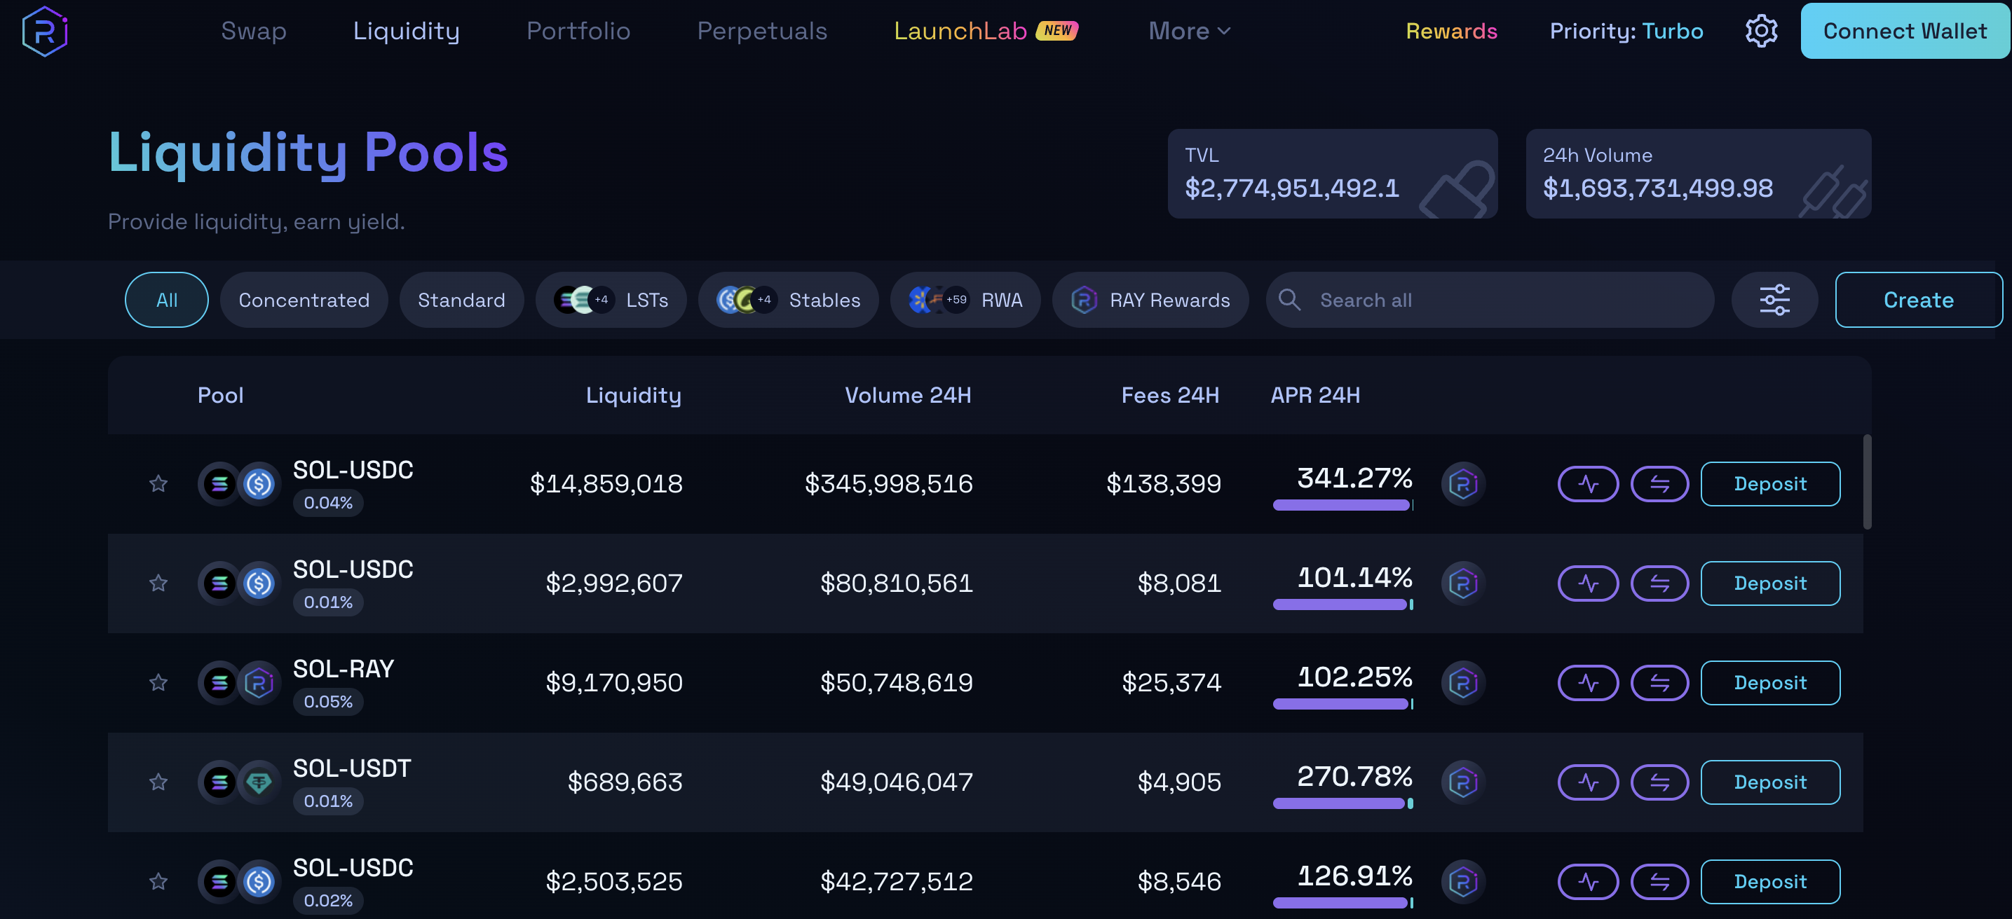Click liquidity value $14,859,018

coord(606,484)
